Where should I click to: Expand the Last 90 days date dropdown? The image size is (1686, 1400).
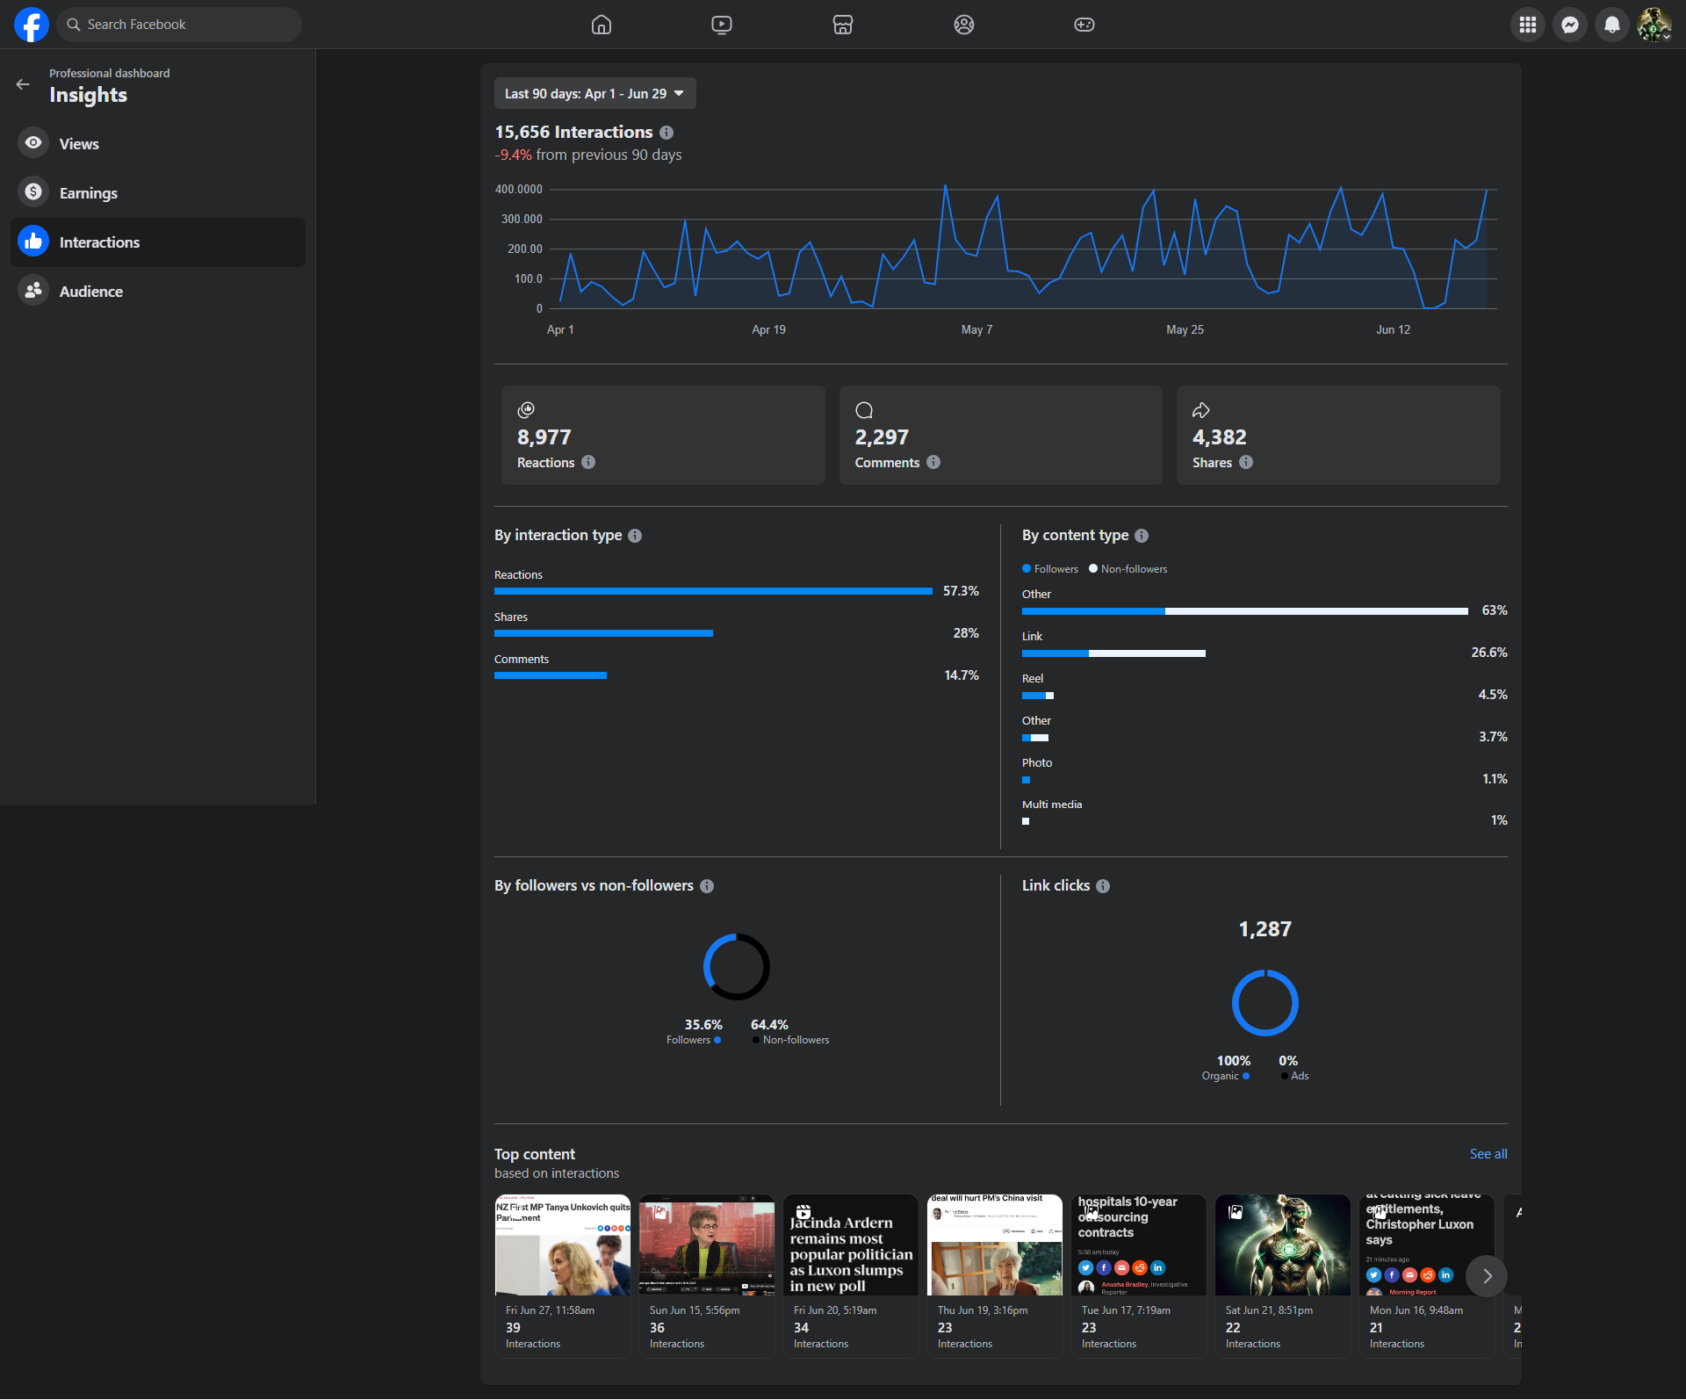tap(594, 93)
